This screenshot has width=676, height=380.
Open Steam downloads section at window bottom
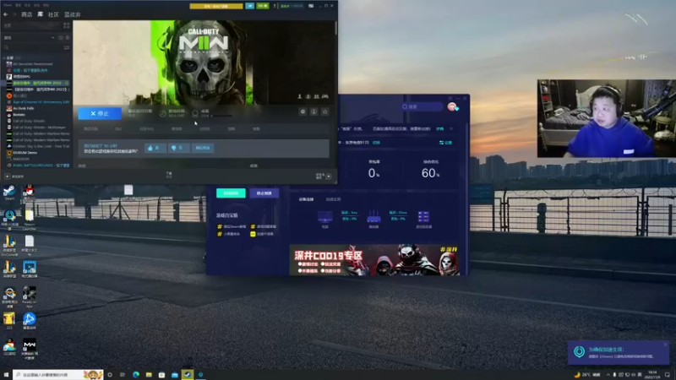click(x=169, y=175)
